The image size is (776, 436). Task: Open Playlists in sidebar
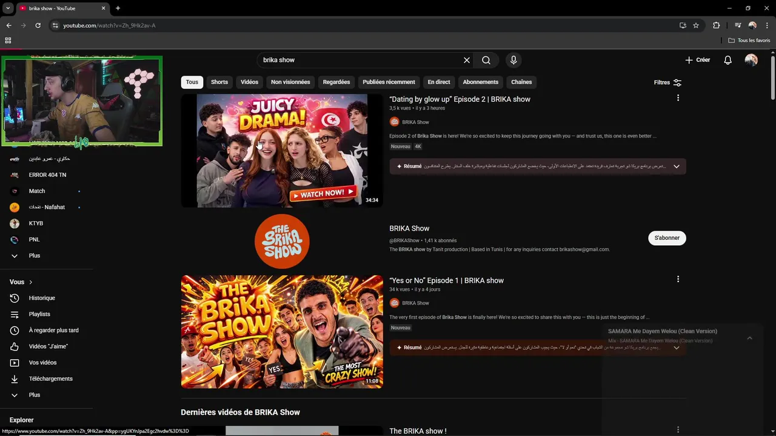[39, 314]
